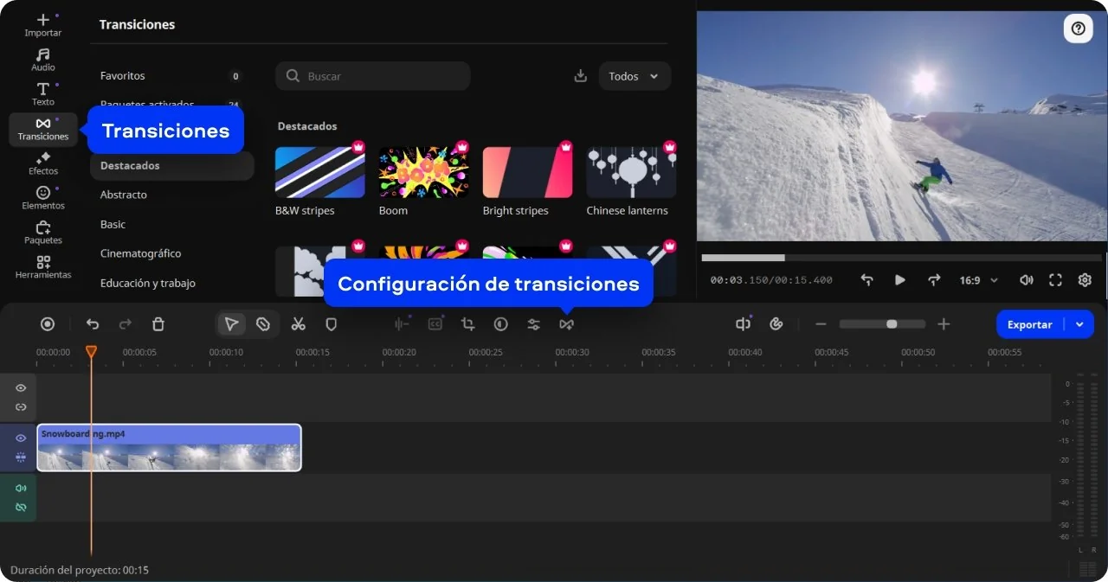Click the preview progress bar
Viewport: 1108px width, 582px height.
[901, 258]
